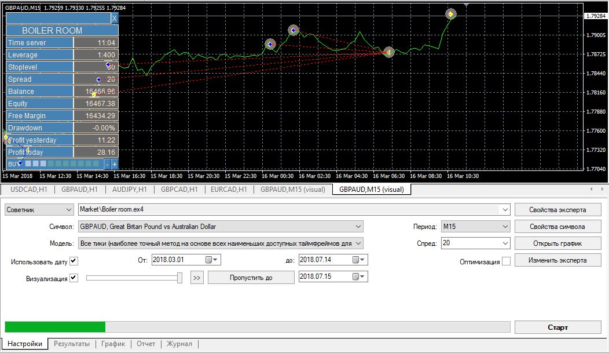Viewport: 609px width, 353px height.
Task: Expand the expert file Market\Boiler room.ex4 dropdown
Action: coord(505,210)
